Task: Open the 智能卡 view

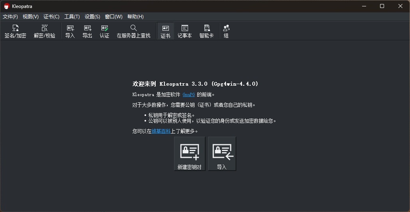Action: point(206,31)
